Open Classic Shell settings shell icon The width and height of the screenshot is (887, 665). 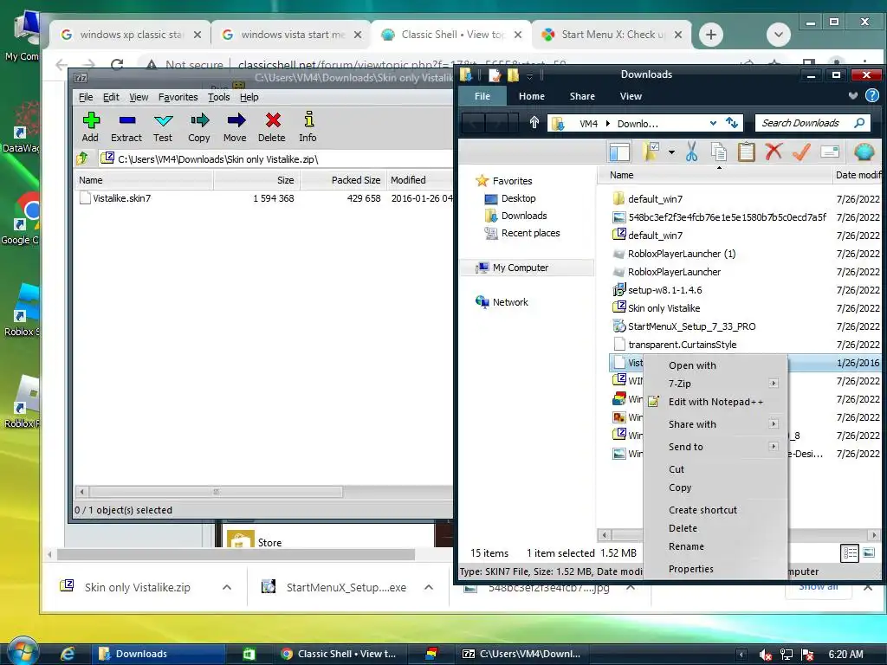864,152
